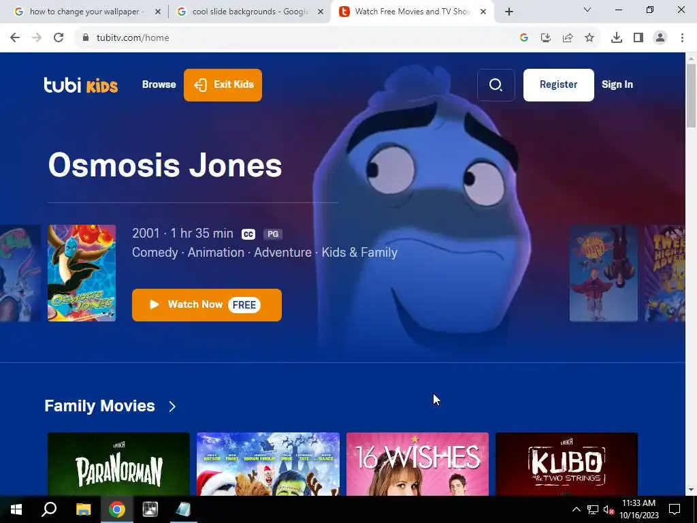
Task: Open the Chrome three-dot menu
Action: (x=682, y=38)
